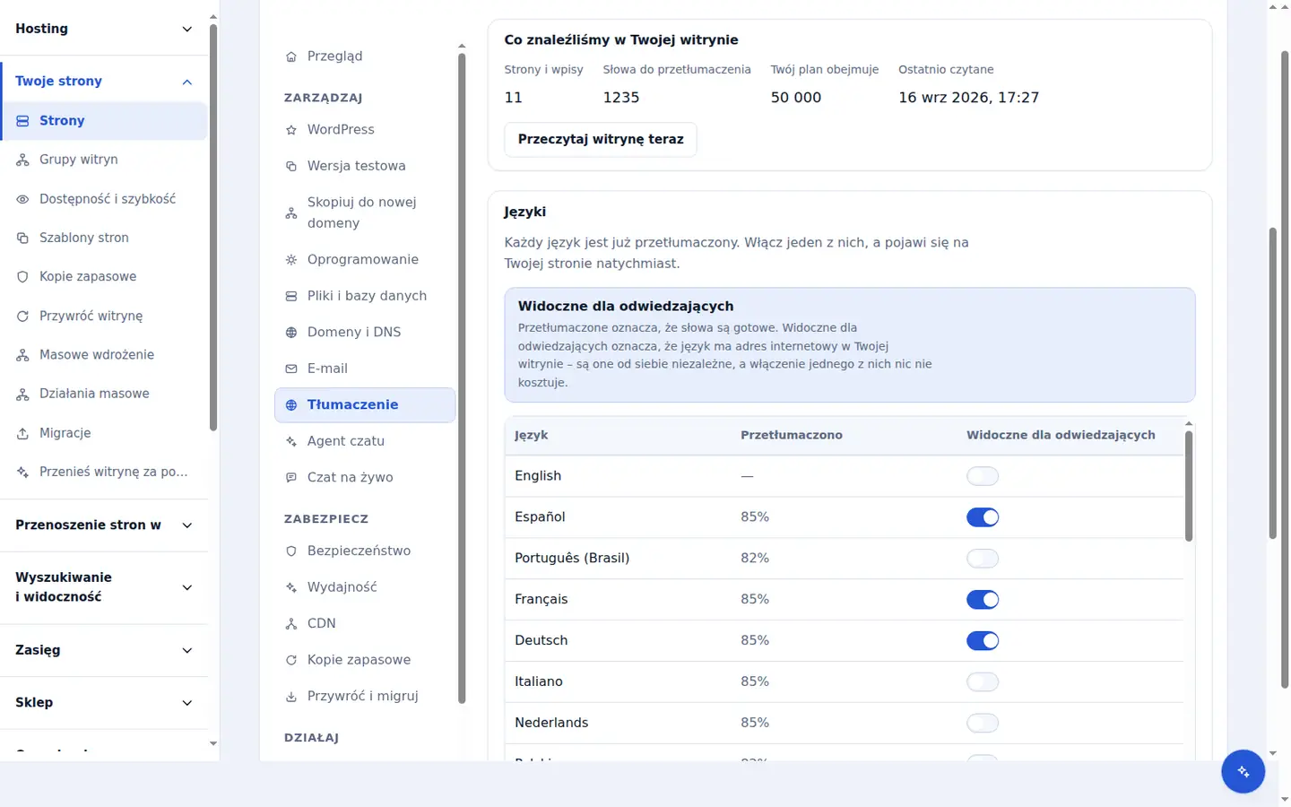The width and height of the screenshot is (1291, 807).
Task: Go to Grupy witryn
Action: (105, 160)
